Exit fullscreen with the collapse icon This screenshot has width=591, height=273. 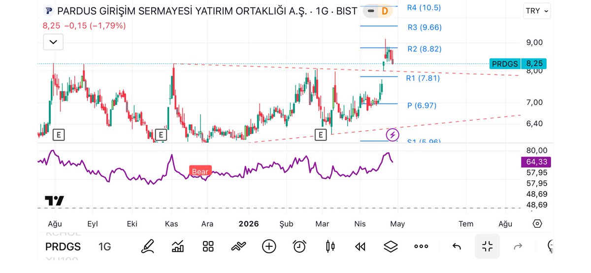488,246
